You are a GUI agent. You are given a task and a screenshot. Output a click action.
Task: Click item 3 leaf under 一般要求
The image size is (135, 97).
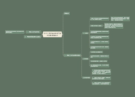pos(100,32)
